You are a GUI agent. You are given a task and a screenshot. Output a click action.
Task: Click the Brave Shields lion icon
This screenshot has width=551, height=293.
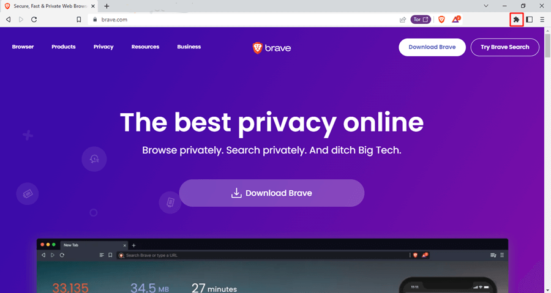441,20
